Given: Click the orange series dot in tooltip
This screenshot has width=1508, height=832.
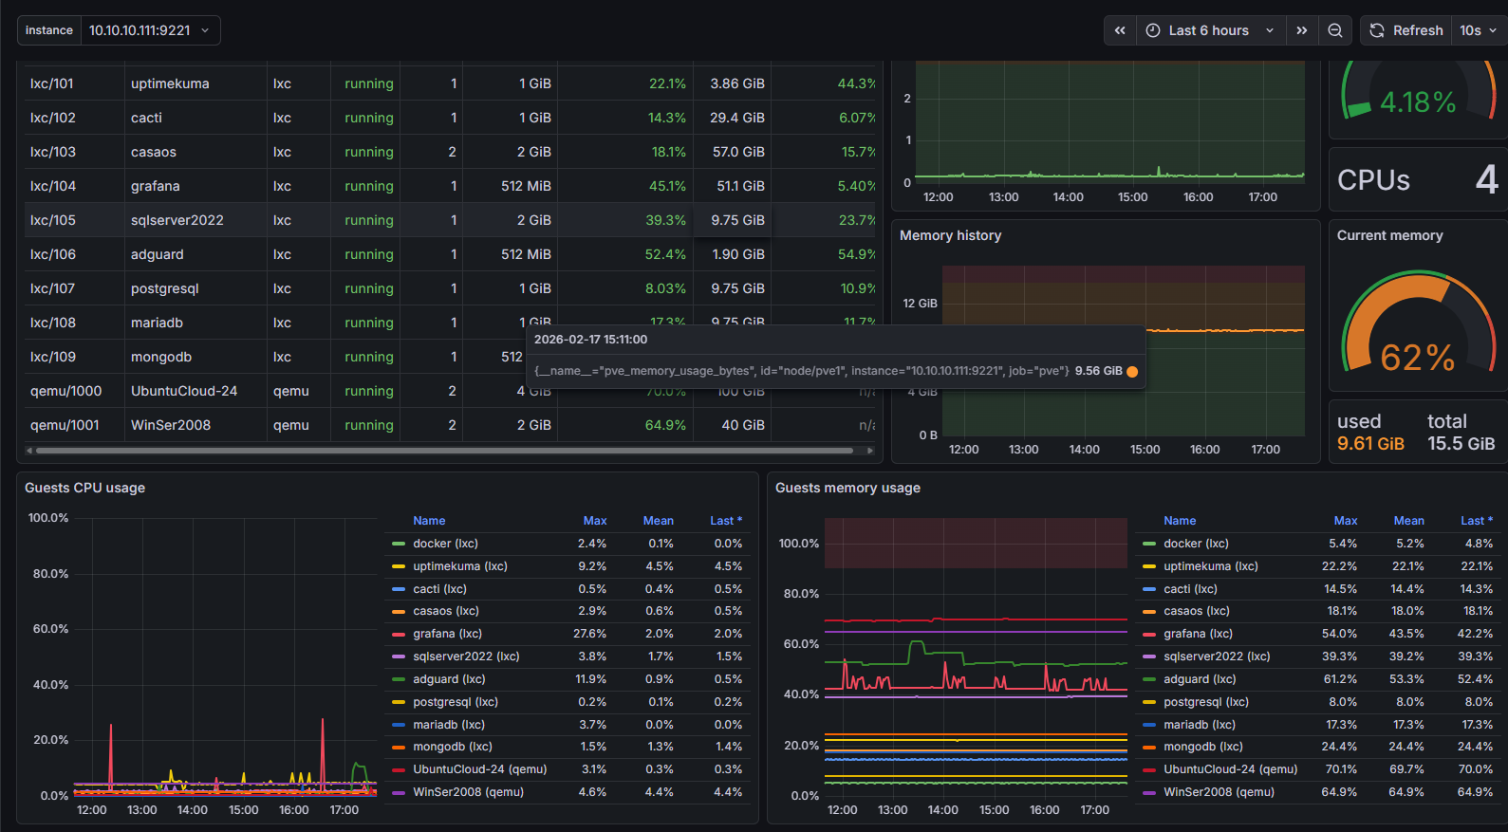Looking at the screenshot, I should [1132, 371].
